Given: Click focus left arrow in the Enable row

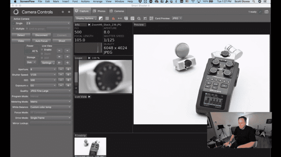Looking at the screenshot, I should tap(59, 51).
